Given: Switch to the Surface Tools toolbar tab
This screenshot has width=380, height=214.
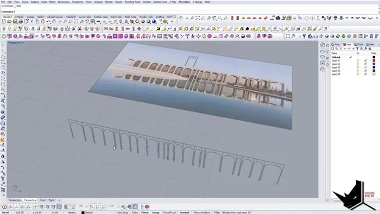Looking at the screenshot, I should tap(100, 17).
